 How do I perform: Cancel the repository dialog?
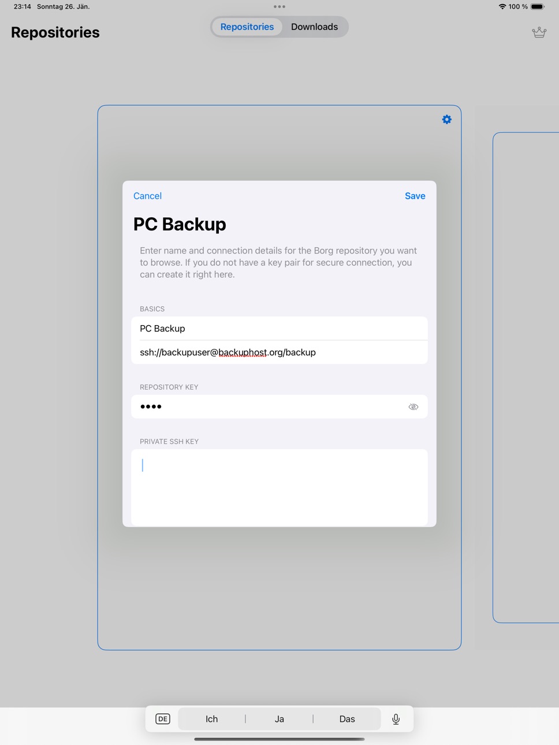click(147, 196)
